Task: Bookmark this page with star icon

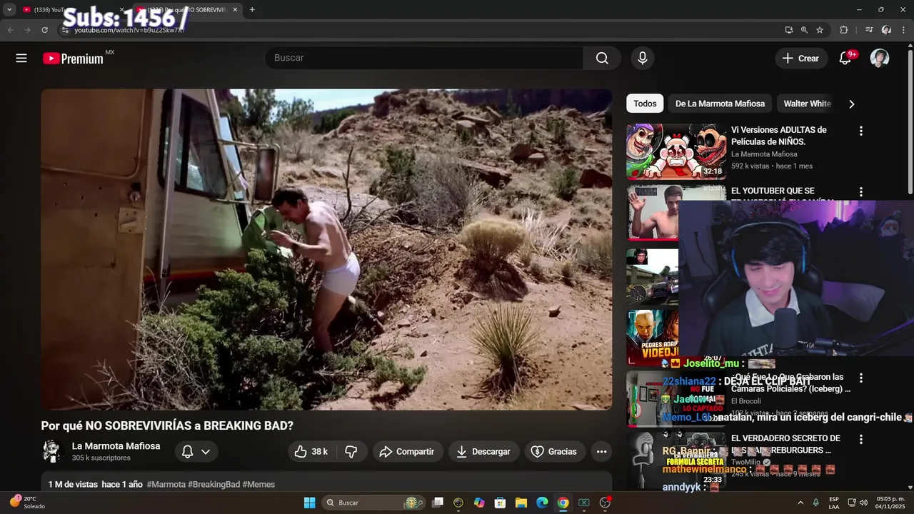Action: [x=820, y=30]
